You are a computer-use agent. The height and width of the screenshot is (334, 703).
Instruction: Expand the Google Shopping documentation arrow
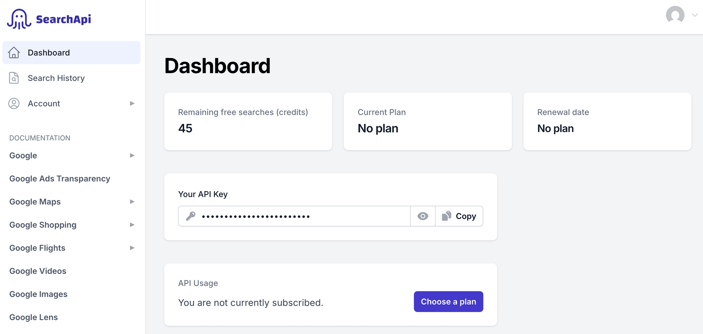pos(132,225)
